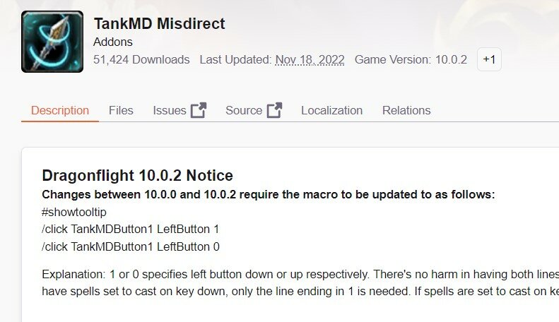Open the Issues tab
This screenshot has height=322, width=559.
click(x=170, y=110)
